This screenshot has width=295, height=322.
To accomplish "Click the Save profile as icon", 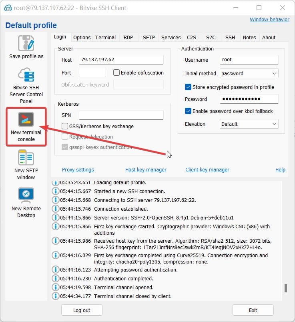I will 26,43.
